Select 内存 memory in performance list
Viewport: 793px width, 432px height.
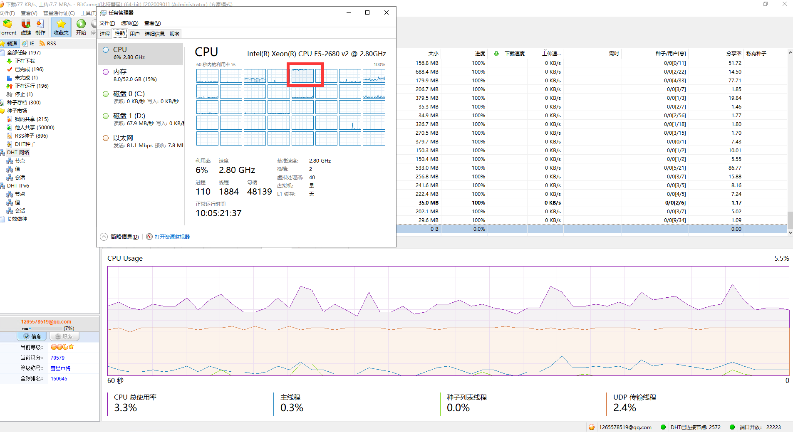141,75
